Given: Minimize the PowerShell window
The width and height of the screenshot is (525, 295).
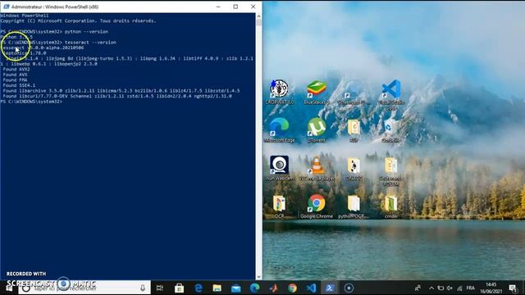Looking at the screenshot, I should [x=218, y=7].
